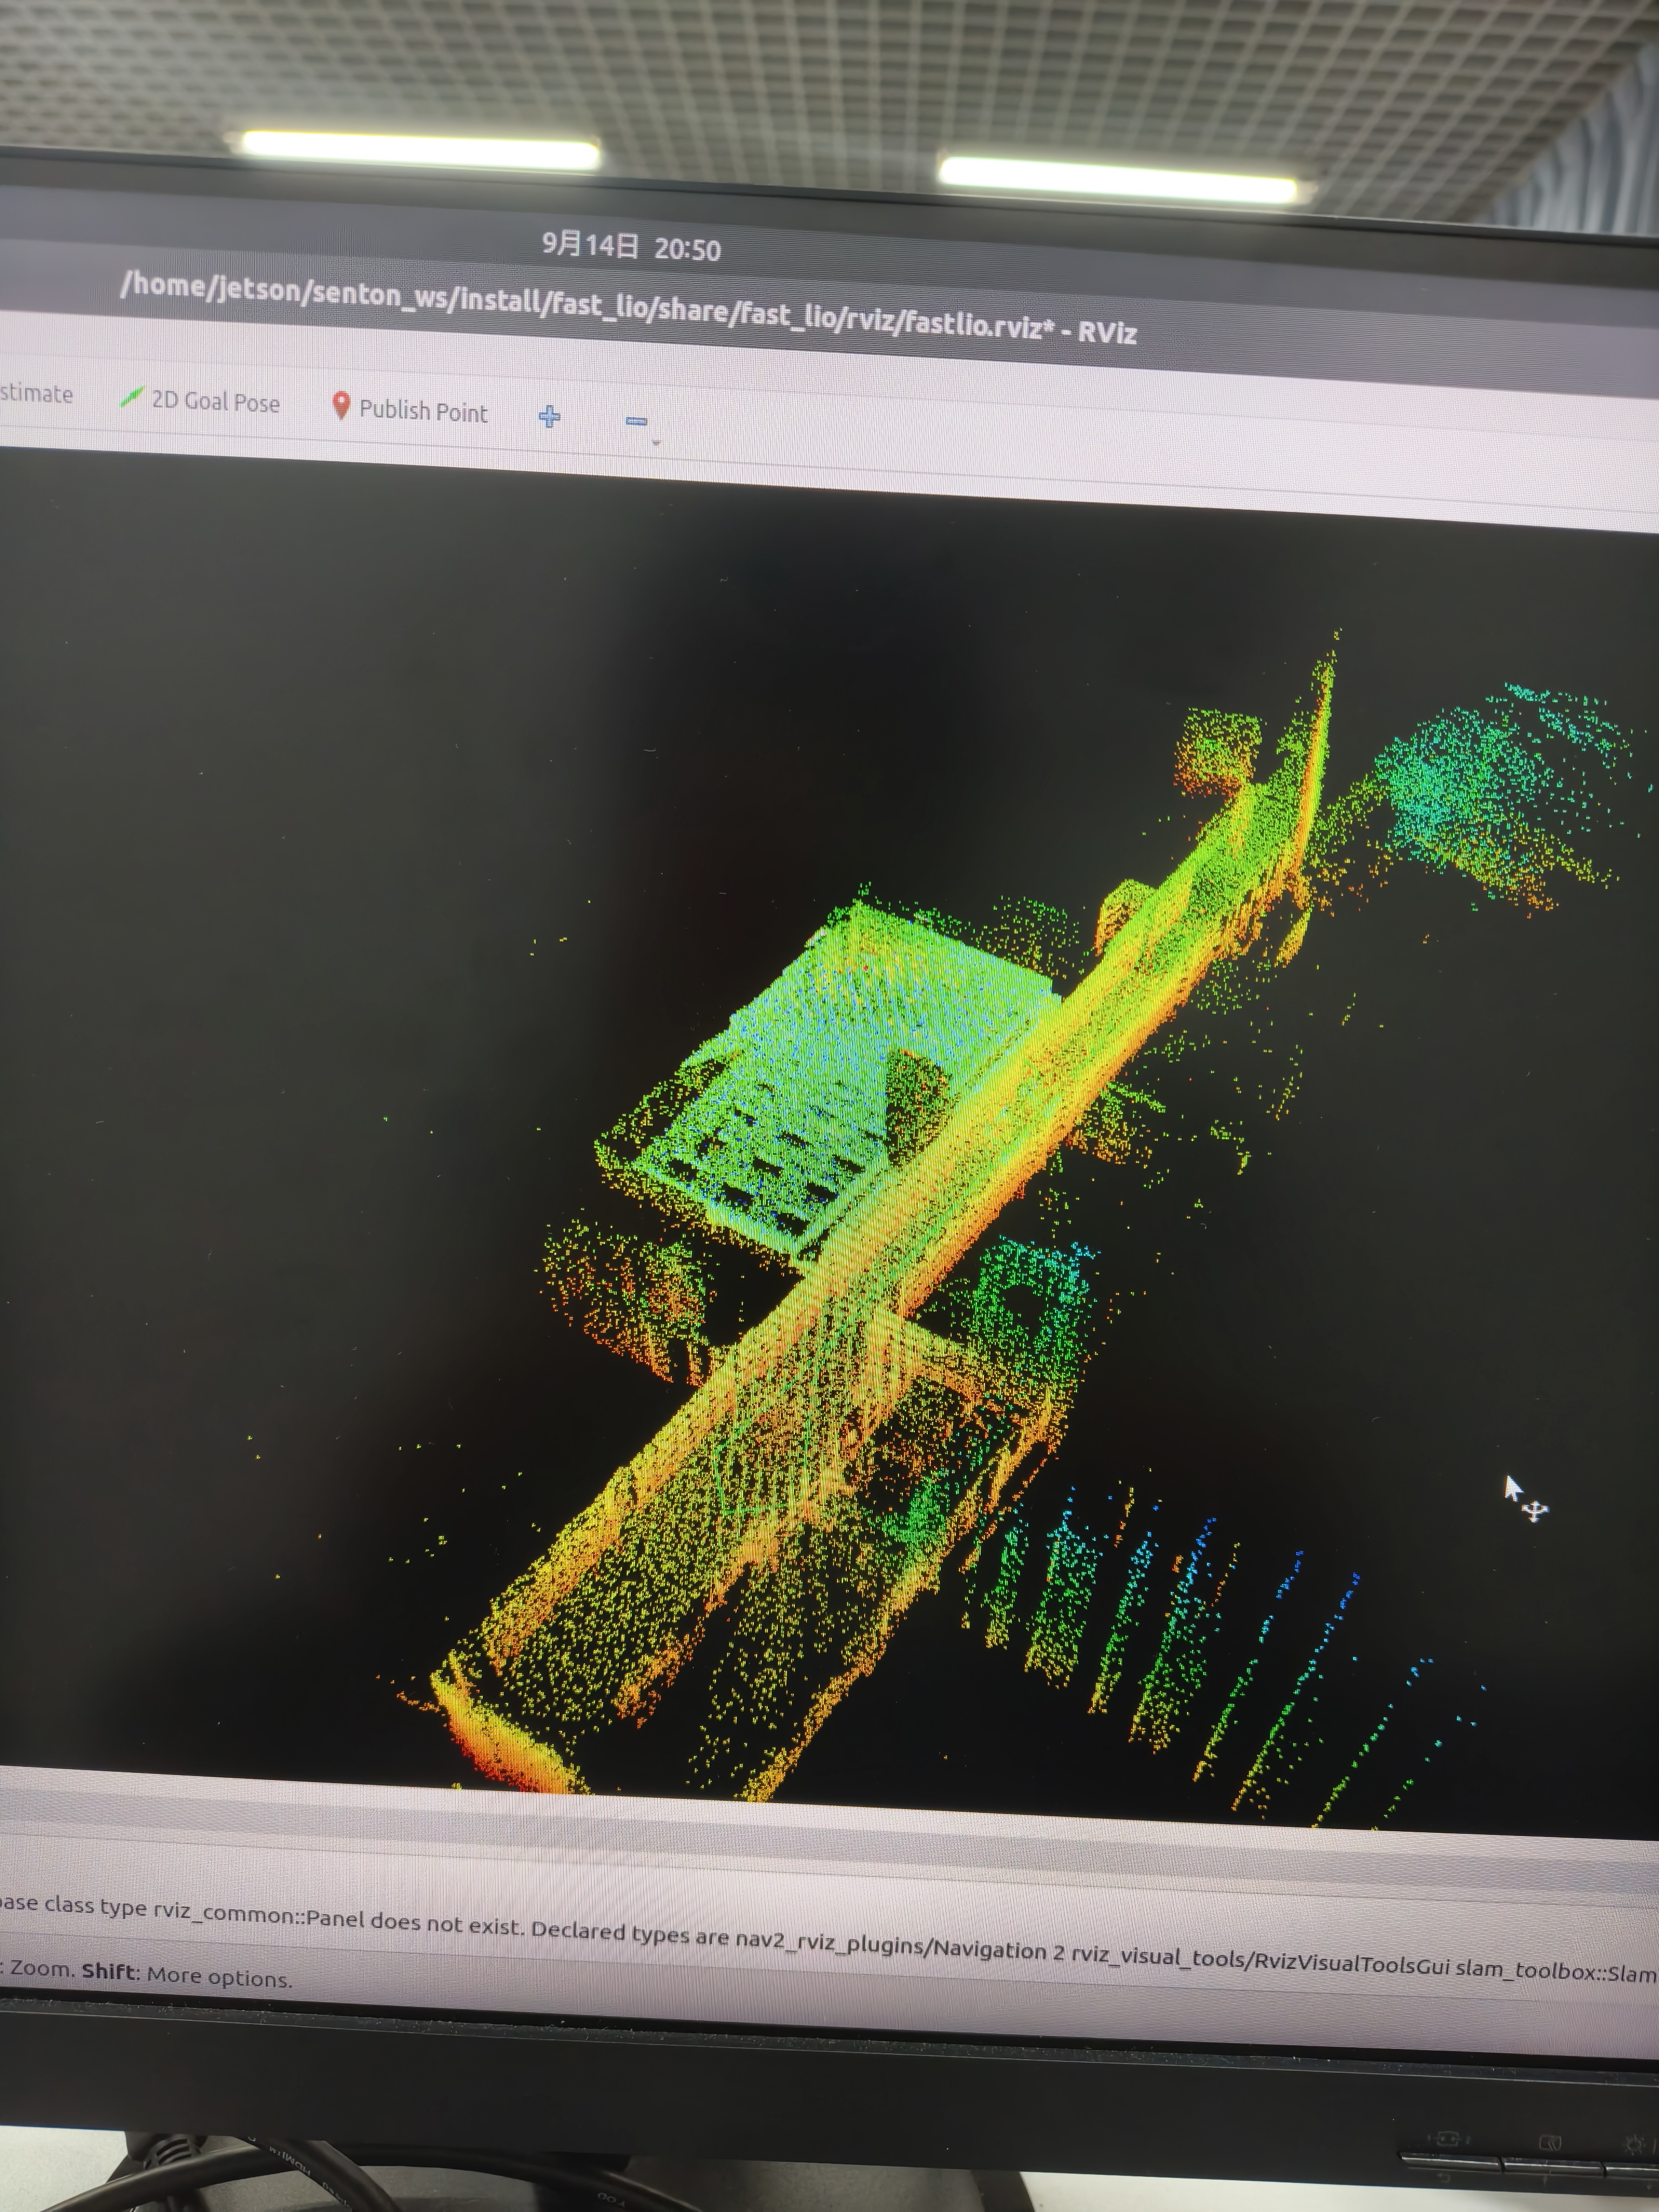Open the small arrow beside minus icon
The image size is (1659, 2212).
click(x=656, y=442)
